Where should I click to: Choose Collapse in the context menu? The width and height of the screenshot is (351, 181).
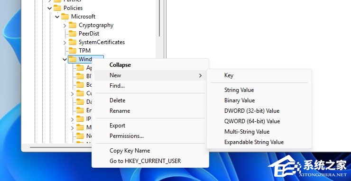150,65
